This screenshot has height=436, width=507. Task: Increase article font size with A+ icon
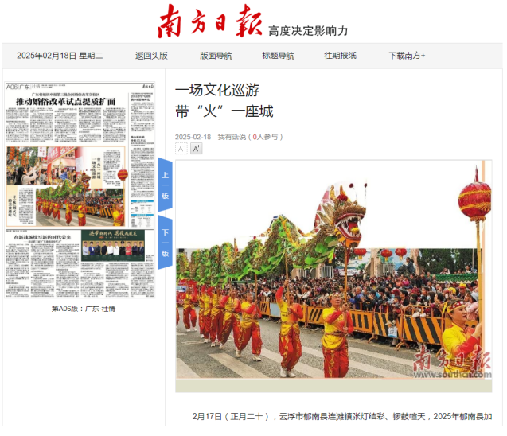click(197, 149)
